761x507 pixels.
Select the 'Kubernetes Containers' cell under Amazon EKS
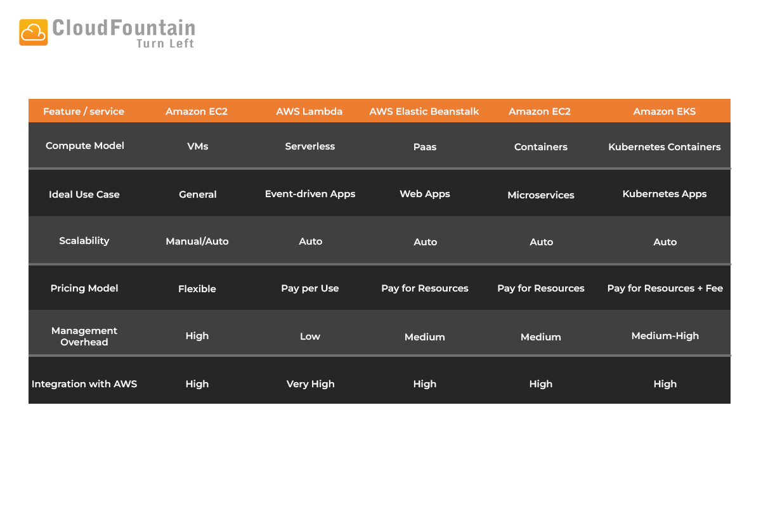(664, 146)
